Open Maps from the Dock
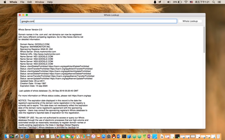Screen dimensions: 225x140 (x=53, y=136)
